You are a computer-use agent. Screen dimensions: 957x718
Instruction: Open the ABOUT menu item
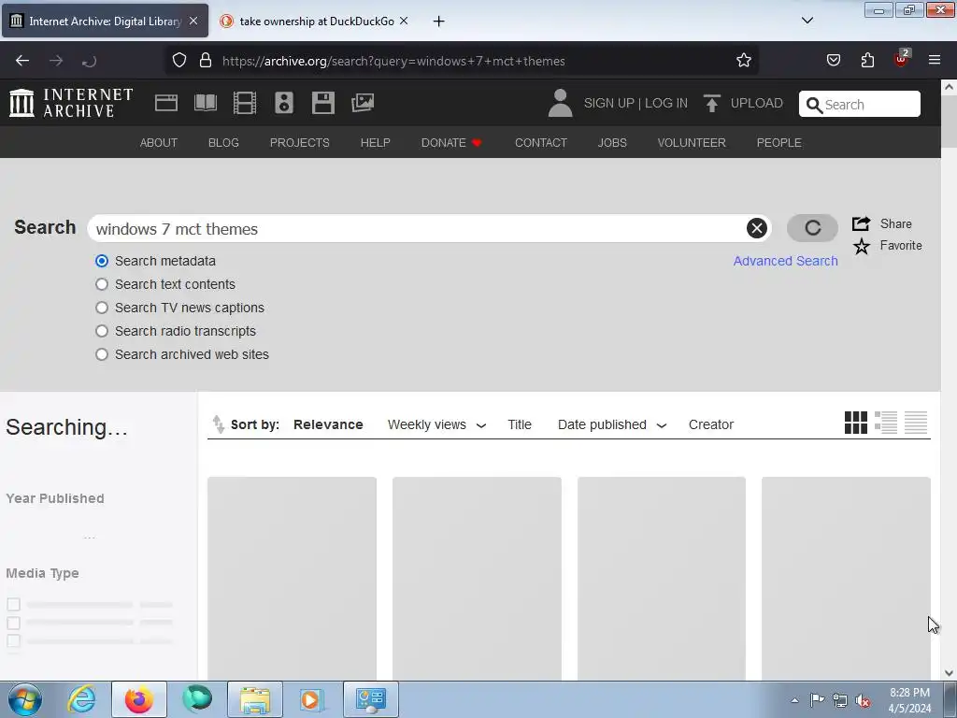[159, 143]
